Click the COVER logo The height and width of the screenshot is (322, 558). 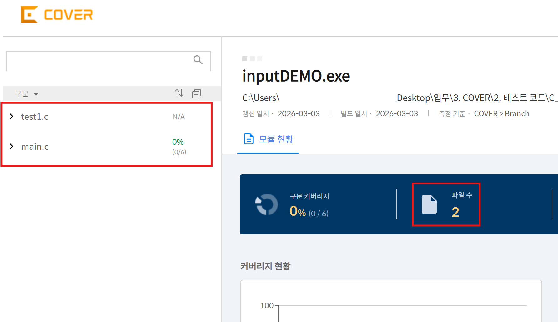click(57, 15)
